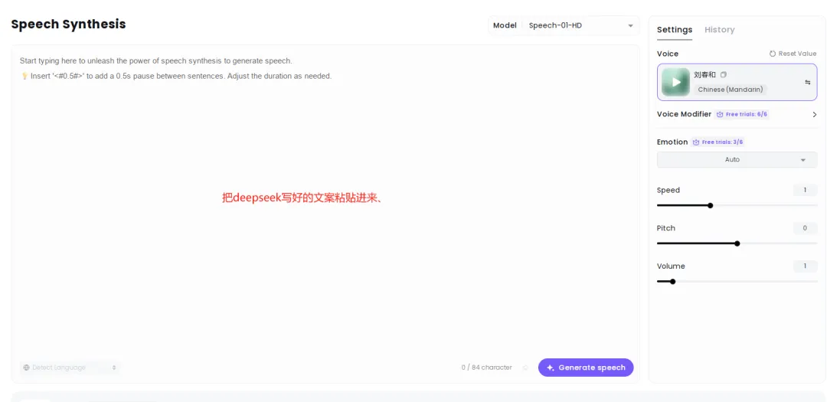
Task: Click Generate speech button
Action: (586, 368)
